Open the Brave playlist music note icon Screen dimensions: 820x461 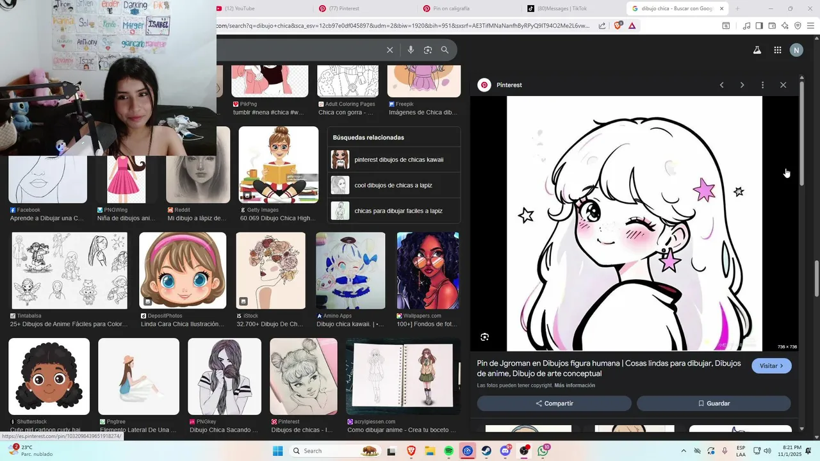(x=746, y=26)
